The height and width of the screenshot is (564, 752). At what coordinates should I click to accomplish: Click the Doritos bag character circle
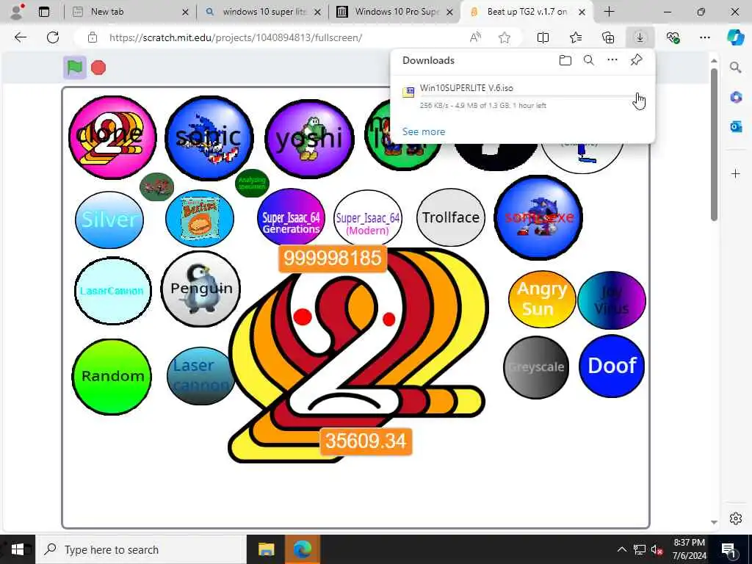[x=200, y=218]
